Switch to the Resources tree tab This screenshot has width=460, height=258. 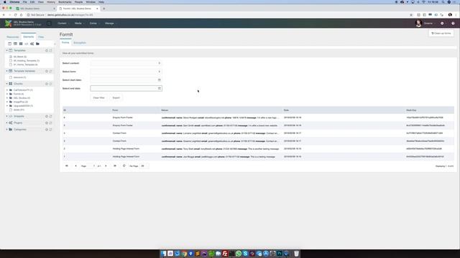pos(13,37)
